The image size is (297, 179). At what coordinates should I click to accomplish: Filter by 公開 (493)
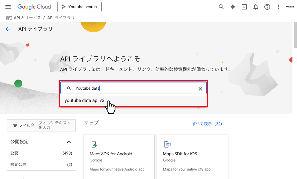pyautogui.click(x=41, y=153)
